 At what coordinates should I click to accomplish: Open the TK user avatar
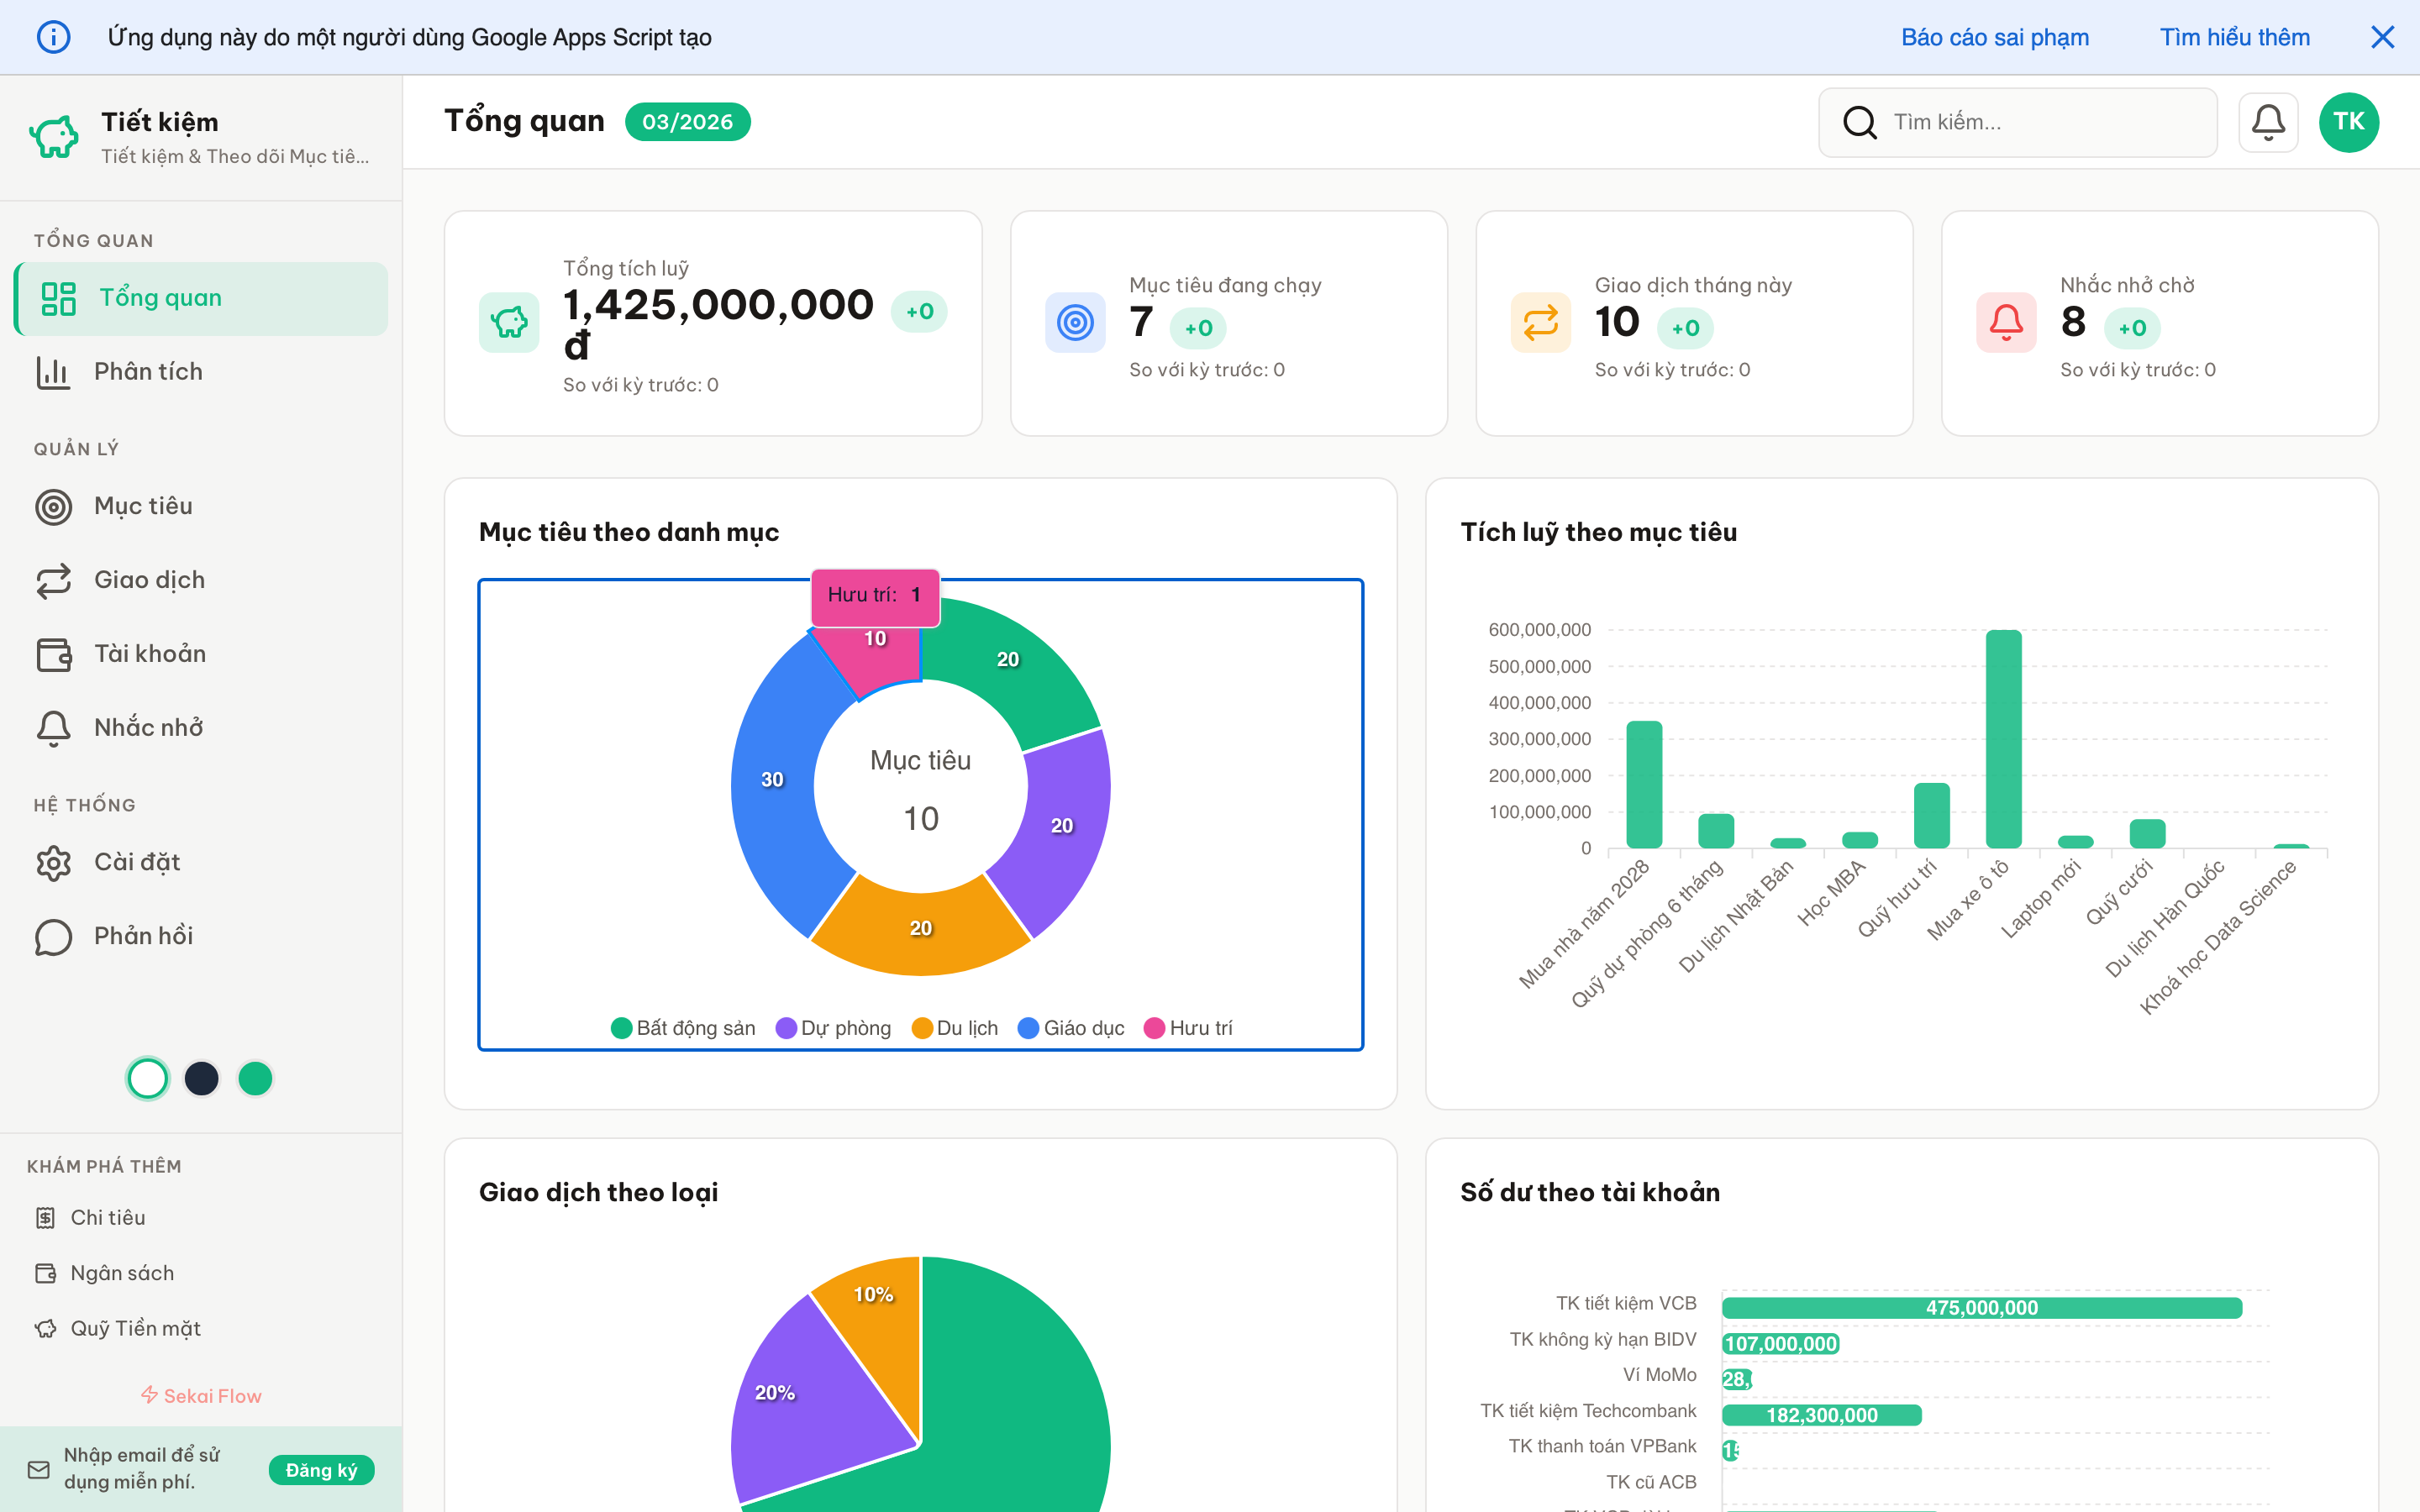[2348, 122]
